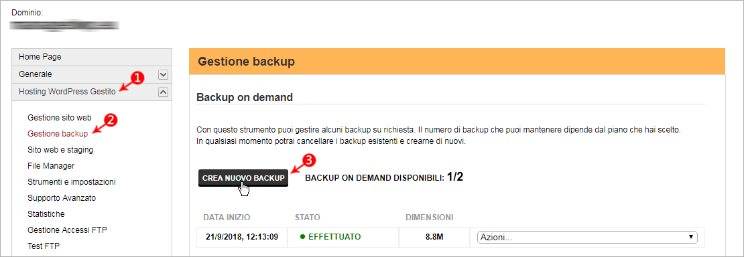Open Strumenti e impostazioni
This screenshot has width=744, height=257.
[x=72, y=182]
